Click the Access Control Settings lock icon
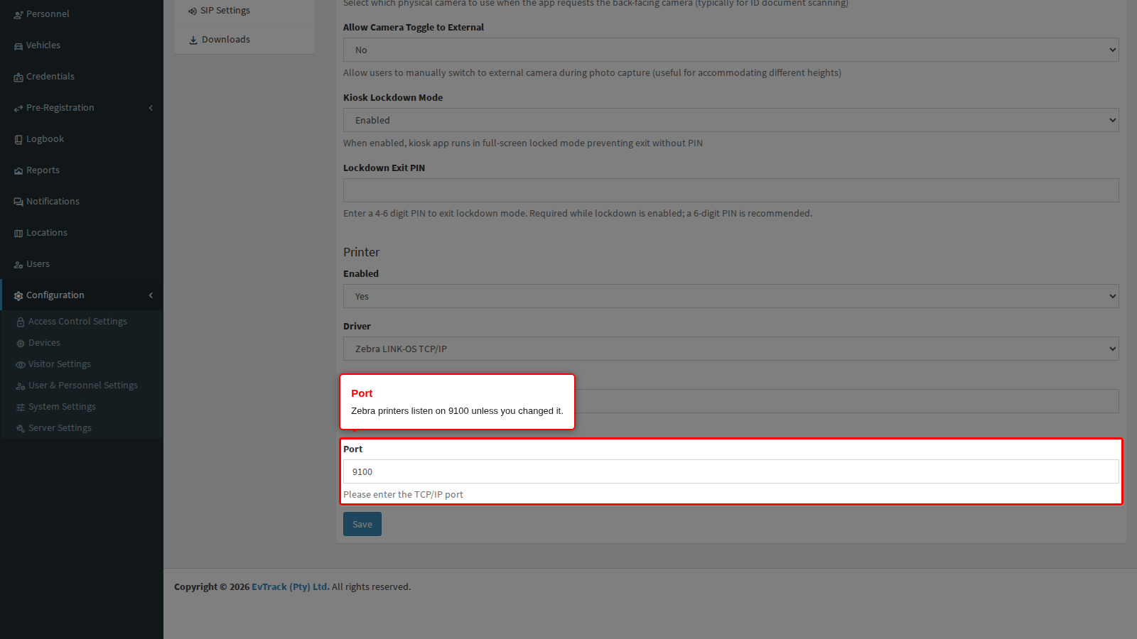Viewport: 1137px width, 639px height. (x=21, y=322)
